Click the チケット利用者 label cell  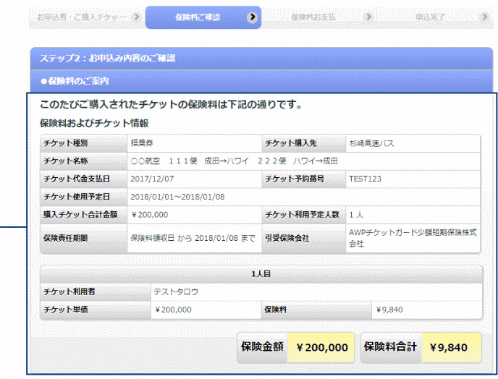[x=96, y=291]
